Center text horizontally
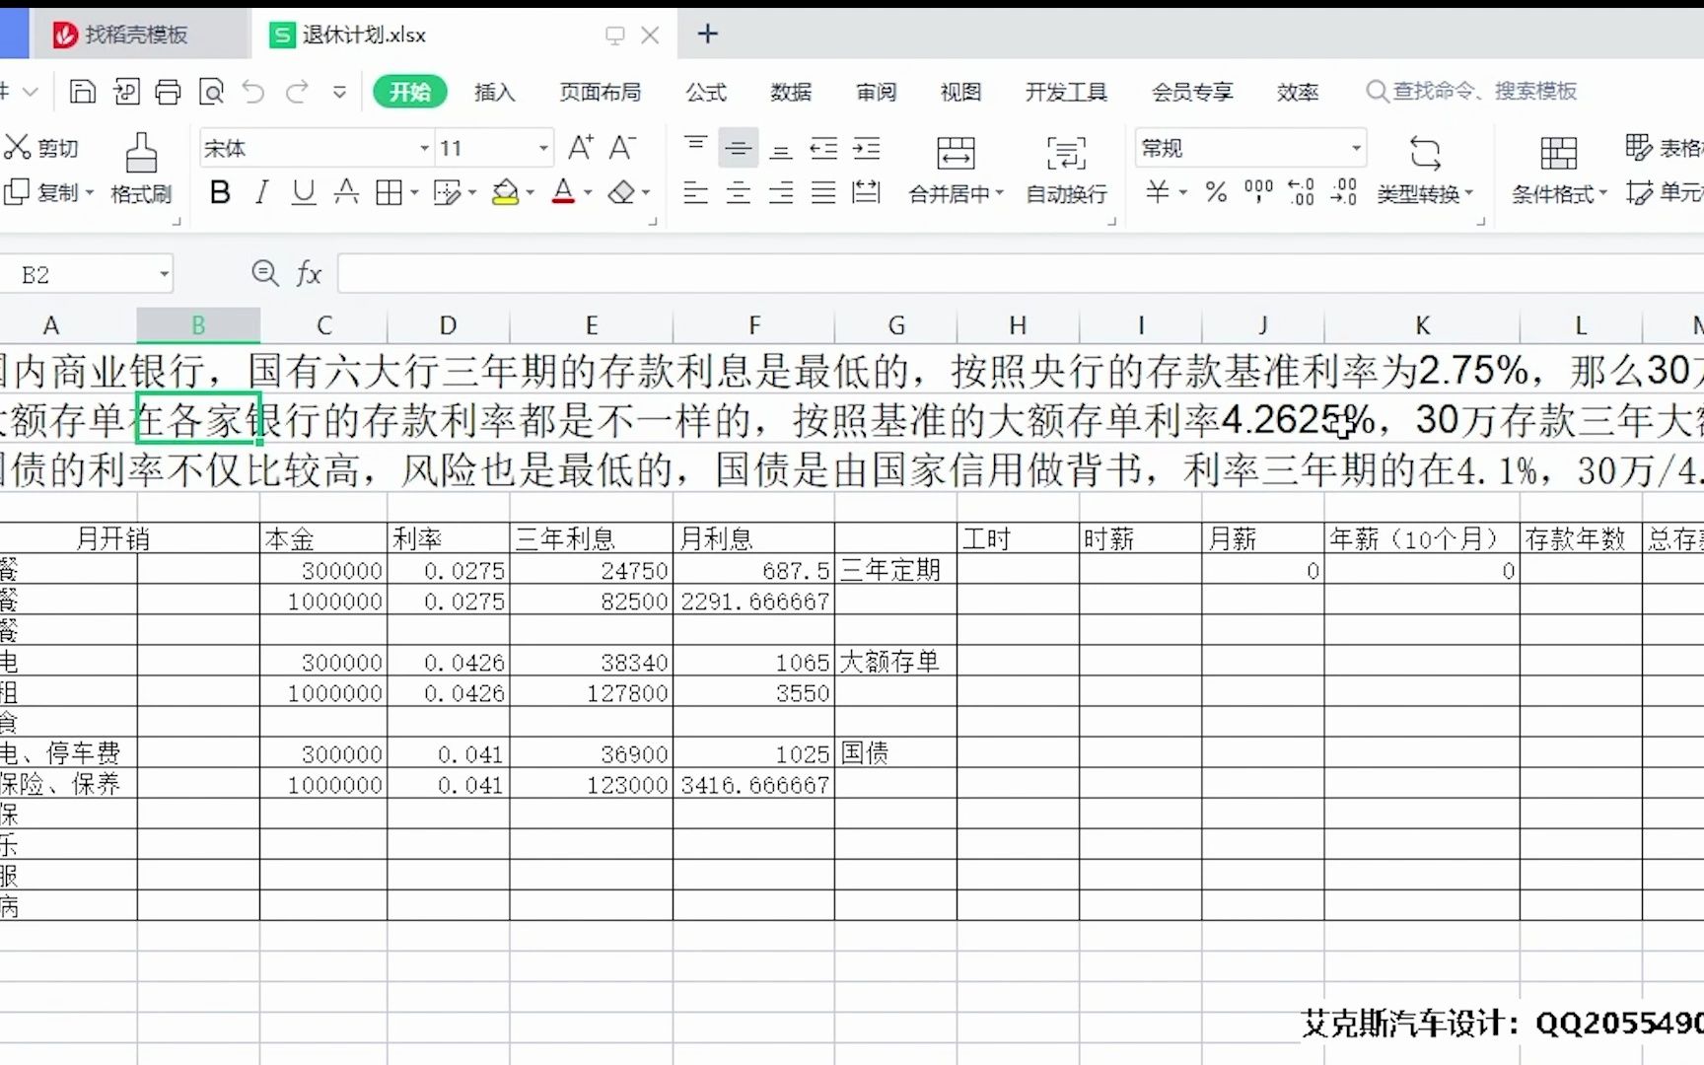 pyautogui.click(x=738, y=192)
